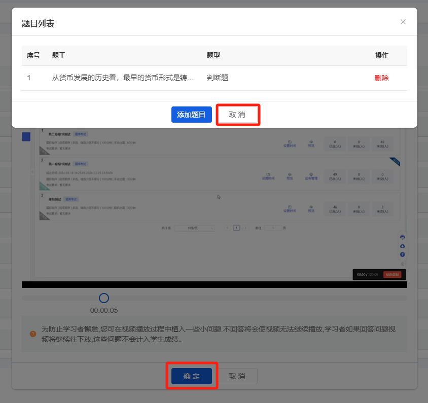Click the 添加题目 button
428x403 pixels.
[191, 115]
